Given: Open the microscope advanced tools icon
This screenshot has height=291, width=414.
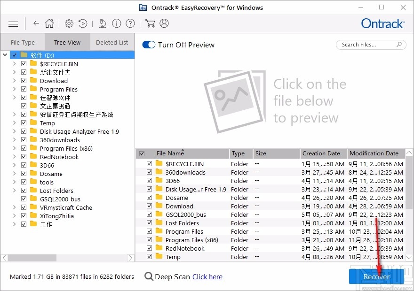Looking at the screenshot, I should [x=103, y=23].
